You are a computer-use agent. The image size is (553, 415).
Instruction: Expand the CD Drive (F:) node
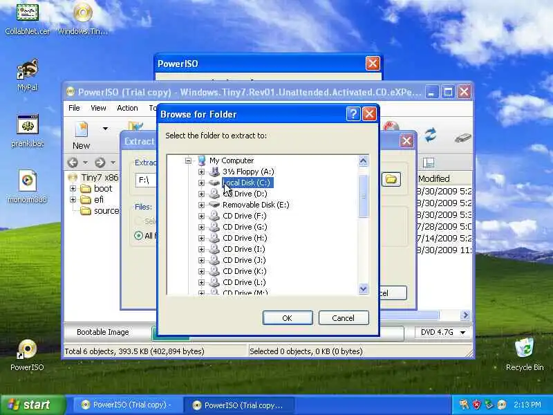201,216
